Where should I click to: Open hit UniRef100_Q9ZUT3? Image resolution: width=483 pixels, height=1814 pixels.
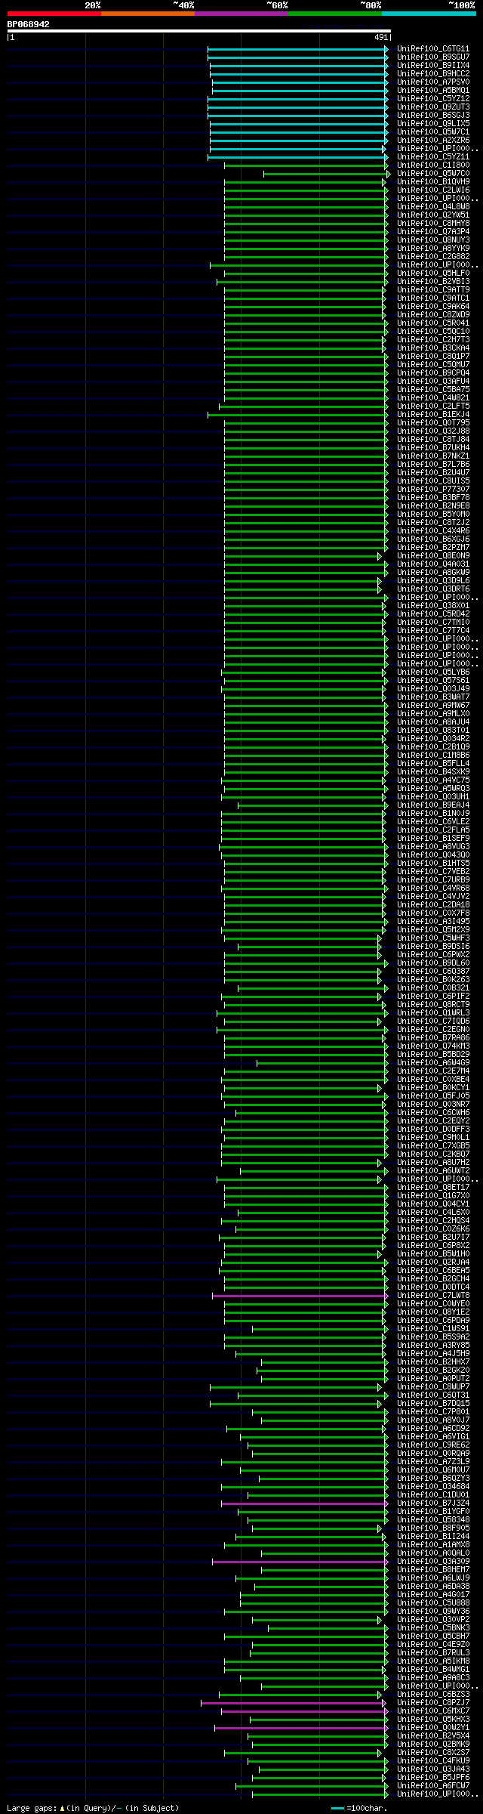pyautogui.click(x=433, y=107)
